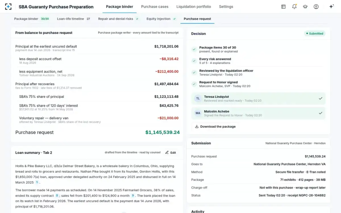Select the Purchase request tab
Image resolution: width=341 pixels, height=213 pixels.
(x=197, y=19)
